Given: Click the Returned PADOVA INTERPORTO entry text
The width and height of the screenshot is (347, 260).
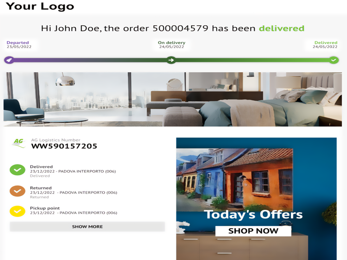Looking at the screenshot, I should point(74,192).
